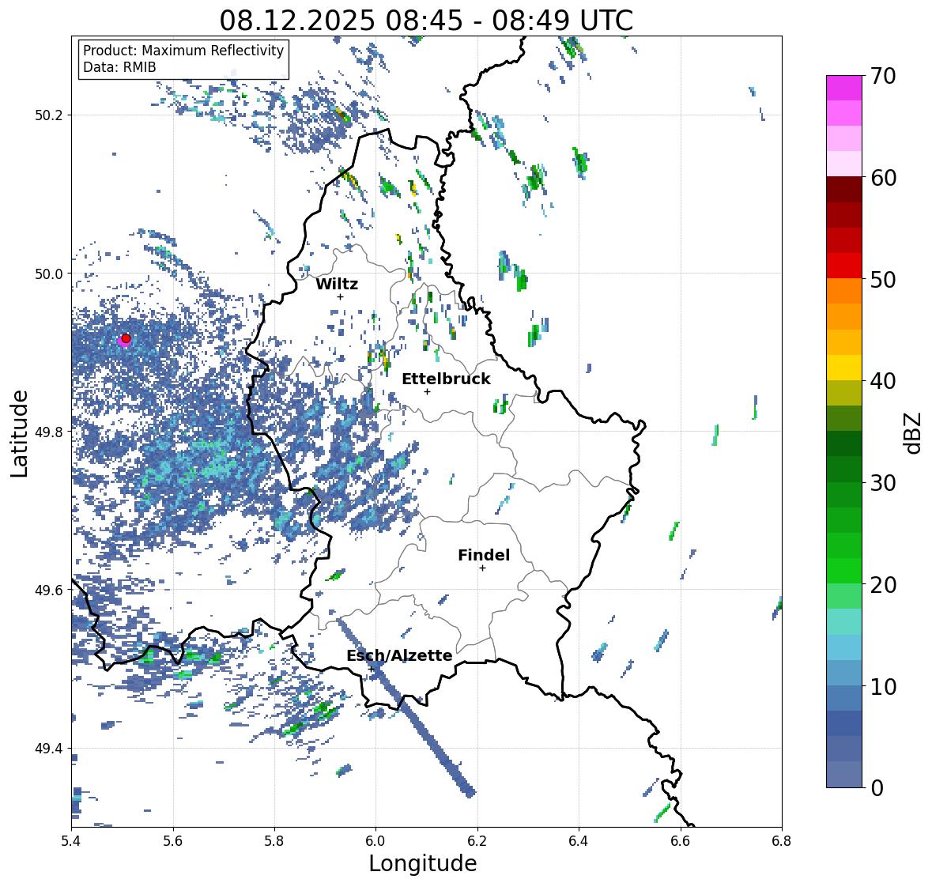Click the colorbar tick label 40

click(883, 381)
